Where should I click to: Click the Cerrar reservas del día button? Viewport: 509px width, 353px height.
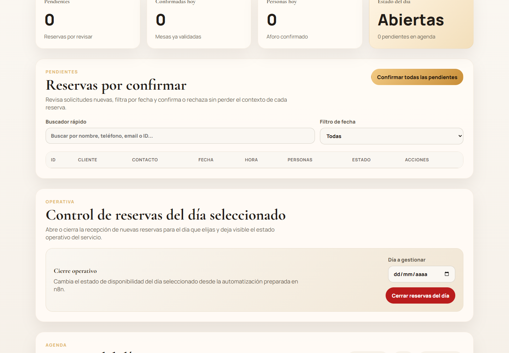[420, 295]
